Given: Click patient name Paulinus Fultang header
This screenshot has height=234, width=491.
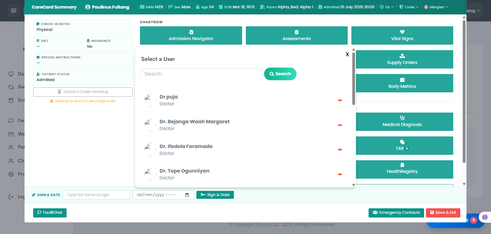Looking at the screenshot, I should [x=107, y=7].
